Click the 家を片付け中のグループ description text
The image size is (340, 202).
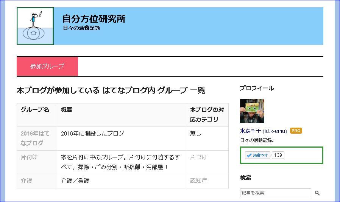(x=120, y=162)
